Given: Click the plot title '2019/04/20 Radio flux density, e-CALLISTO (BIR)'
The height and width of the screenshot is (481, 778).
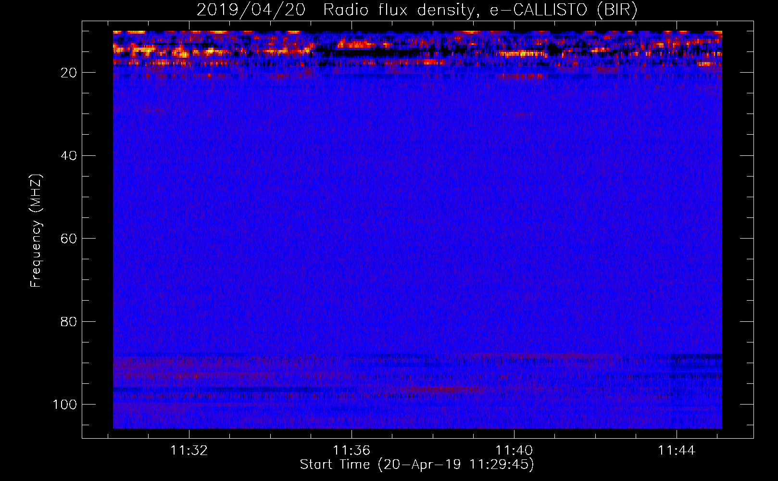Looking at the screenshot, I should pos(417,10).
